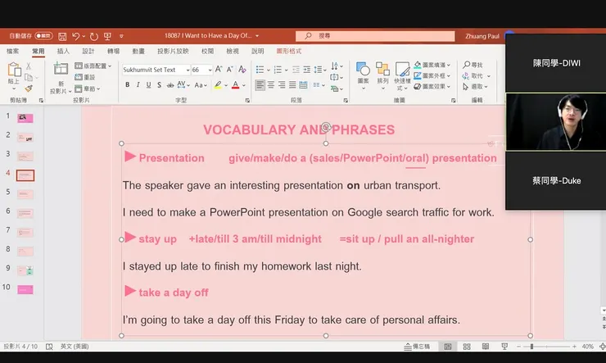Open the text direction options
The height and width of the screenshot is (363, 606).
tap(337, 66)
